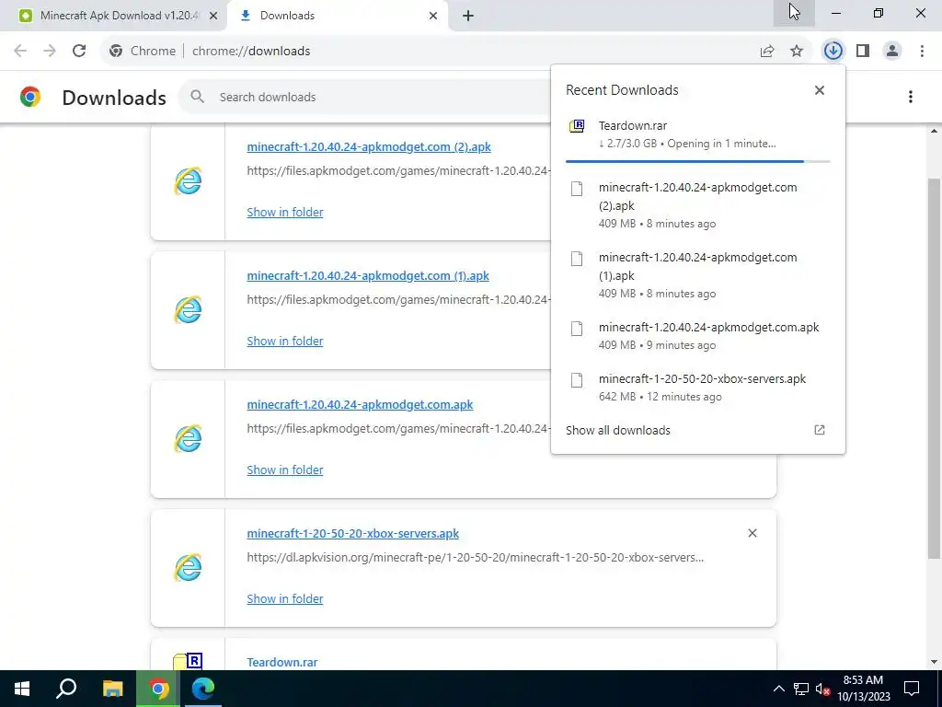The height and width of the screenshot is (707, 942).
Task: Show (1).apk file in folder
Action: (285, 341)
